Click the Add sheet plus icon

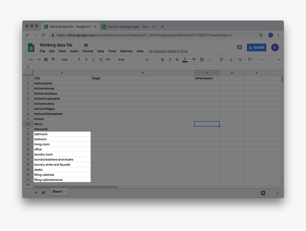click(x=36, y=193)
